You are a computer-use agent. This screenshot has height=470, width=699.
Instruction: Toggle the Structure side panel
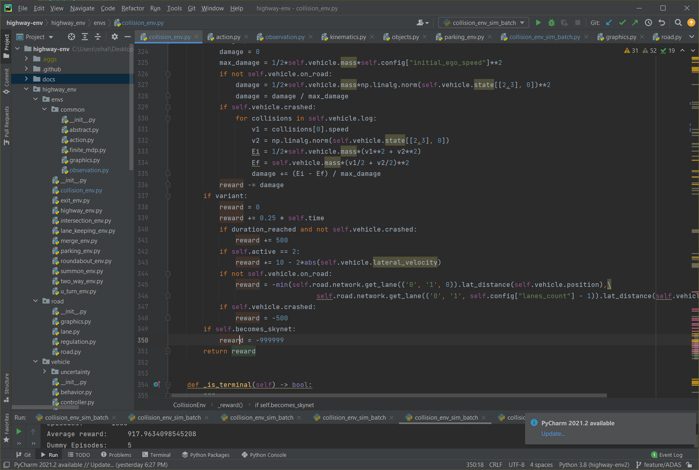tap(7, 387)
